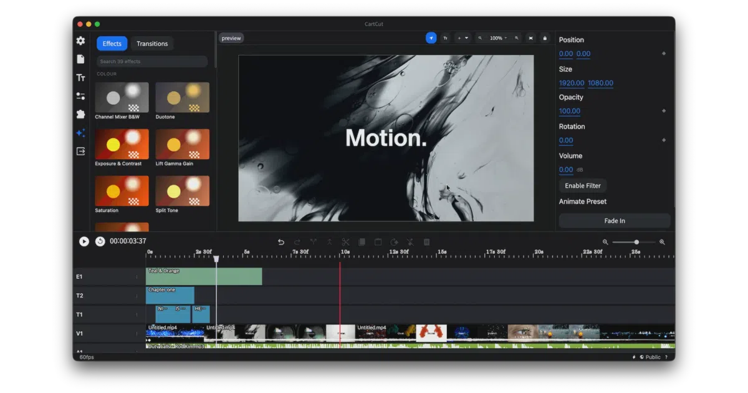Image resolution: width=748 pixels, height=393 pixels.
Task: Open the project file icon in sidebar
Action: tap(80, 59)
